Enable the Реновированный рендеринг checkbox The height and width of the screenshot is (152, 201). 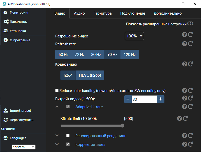coord(68,135)
